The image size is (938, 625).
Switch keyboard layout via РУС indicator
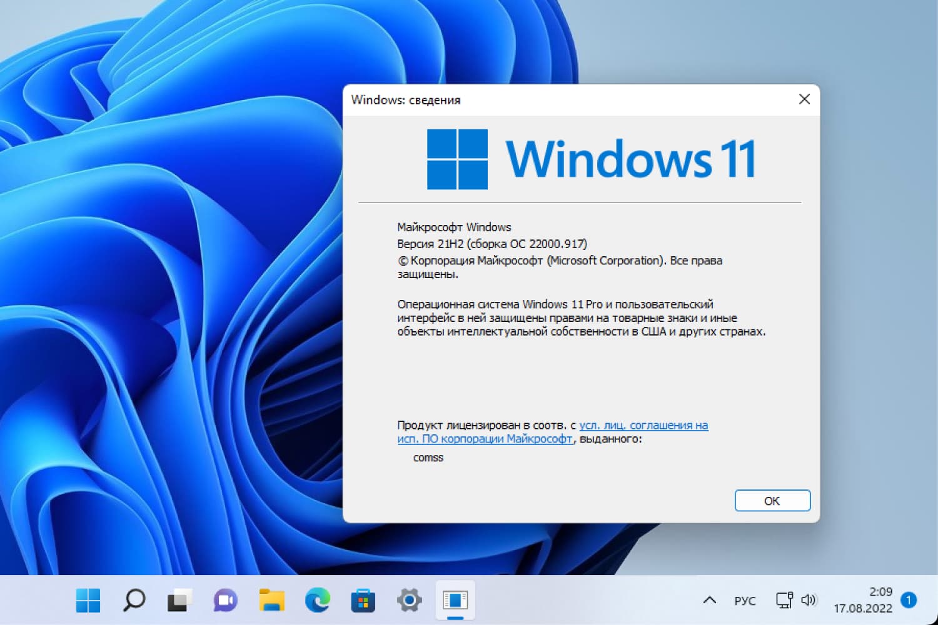745,600
